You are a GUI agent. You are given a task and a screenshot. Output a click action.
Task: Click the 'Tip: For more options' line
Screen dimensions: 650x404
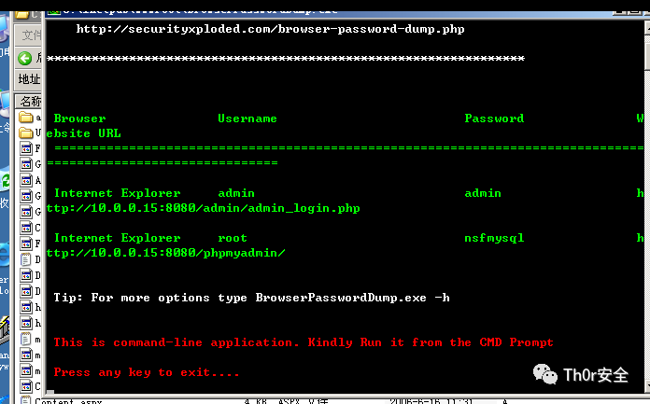[251, 298]
